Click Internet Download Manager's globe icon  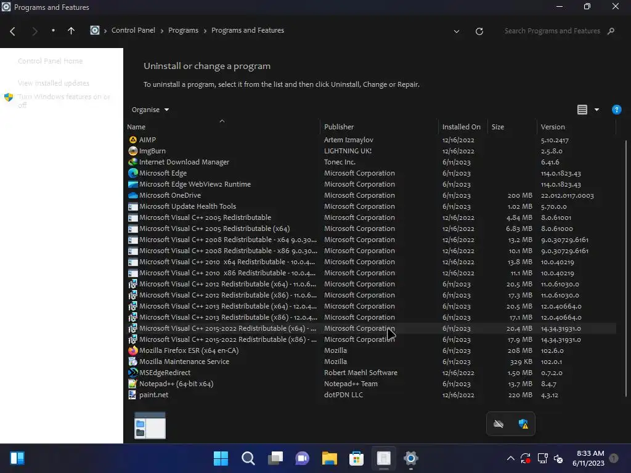tap(133, 162)
